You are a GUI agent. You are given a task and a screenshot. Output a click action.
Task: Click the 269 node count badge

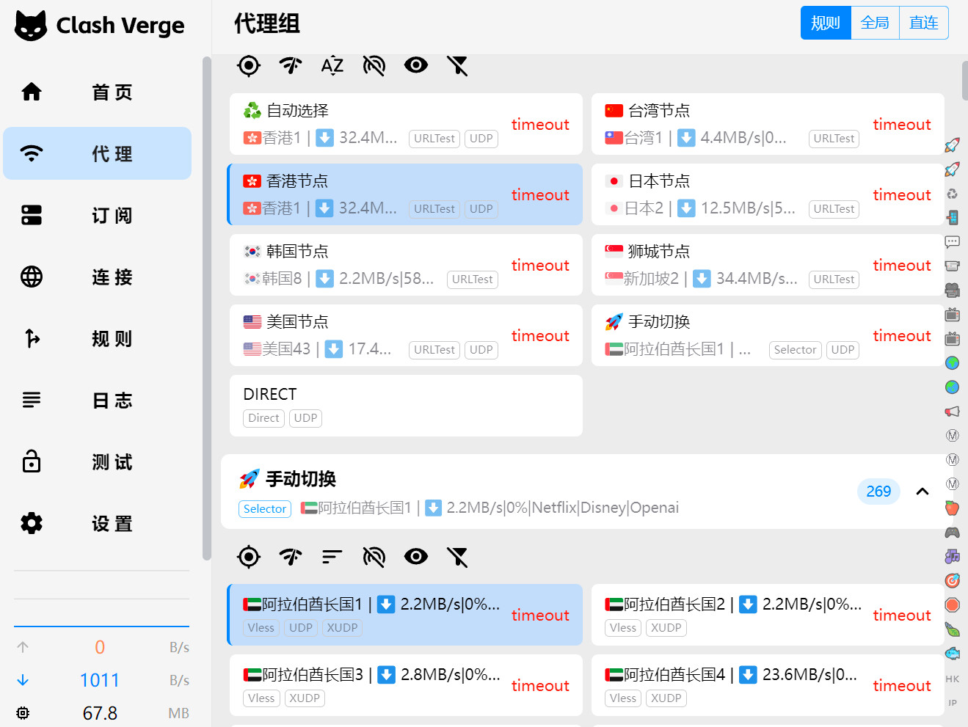pos(878,492)
